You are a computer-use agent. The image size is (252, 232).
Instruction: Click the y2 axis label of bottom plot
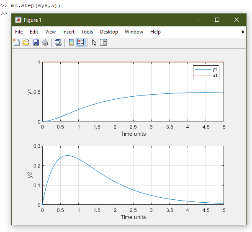click(30, 175)
